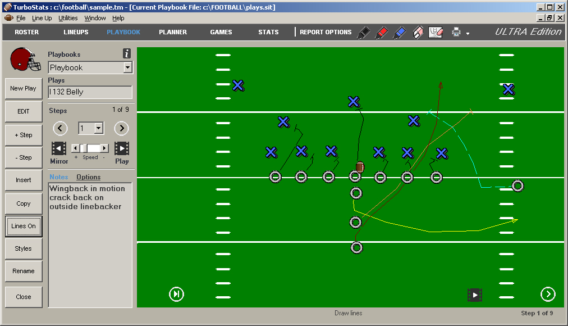568x326 pixels.
Task: Open REPORT OPTIONS
Action: pos(326,32)
